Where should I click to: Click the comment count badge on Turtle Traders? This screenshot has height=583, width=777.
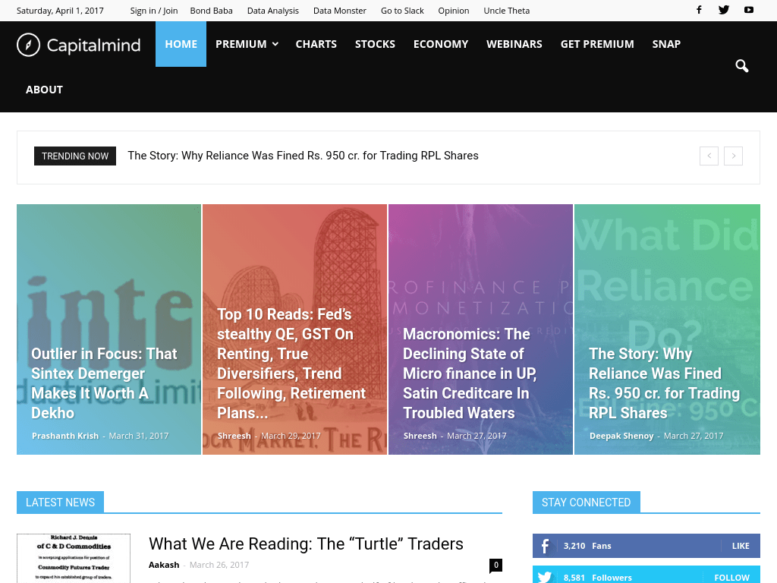(x=495, y=565)
